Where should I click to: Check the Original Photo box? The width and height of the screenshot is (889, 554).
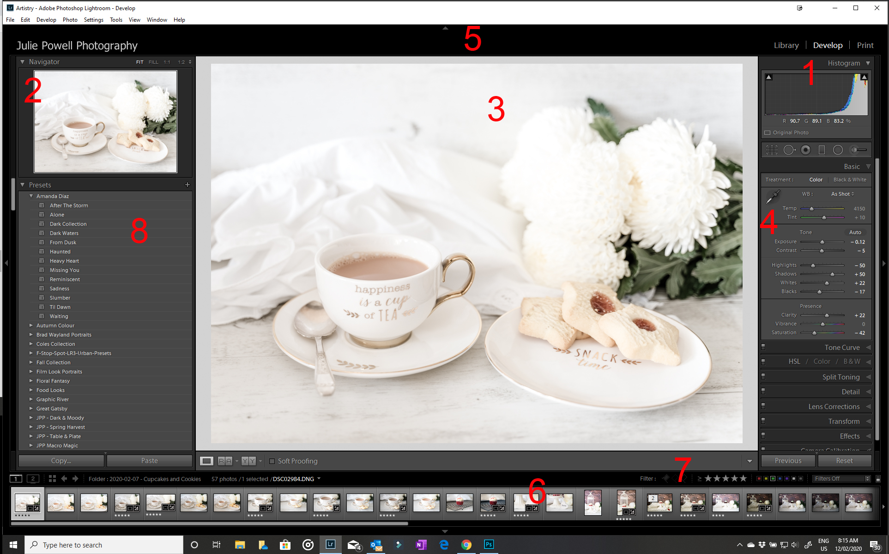pyautogui.click(x=768, y=133)
